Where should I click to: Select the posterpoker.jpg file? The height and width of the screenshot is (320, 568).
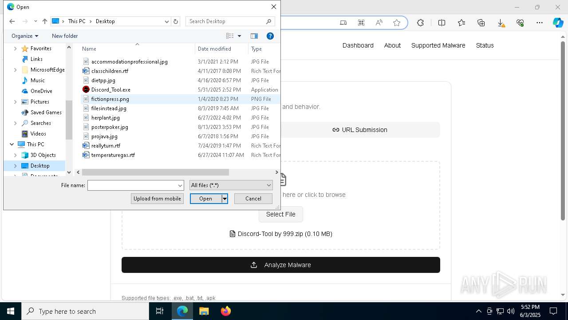110,127
